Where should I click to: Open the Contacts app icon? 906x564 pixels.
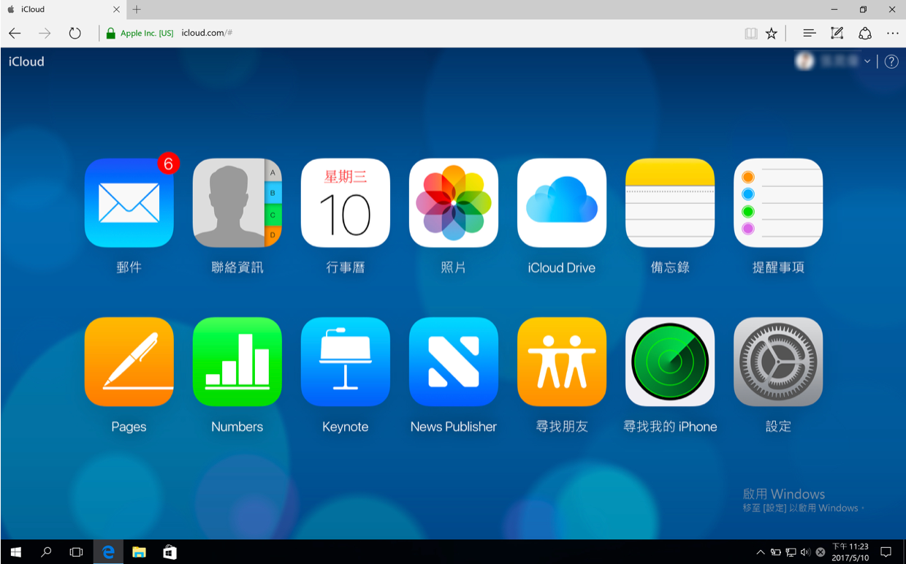(x=237, y=202)
